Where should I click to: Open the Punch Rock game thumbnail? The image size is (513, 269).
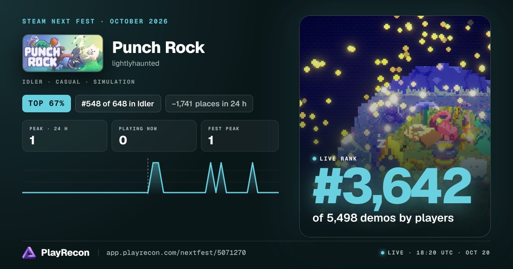pos(63,53)
